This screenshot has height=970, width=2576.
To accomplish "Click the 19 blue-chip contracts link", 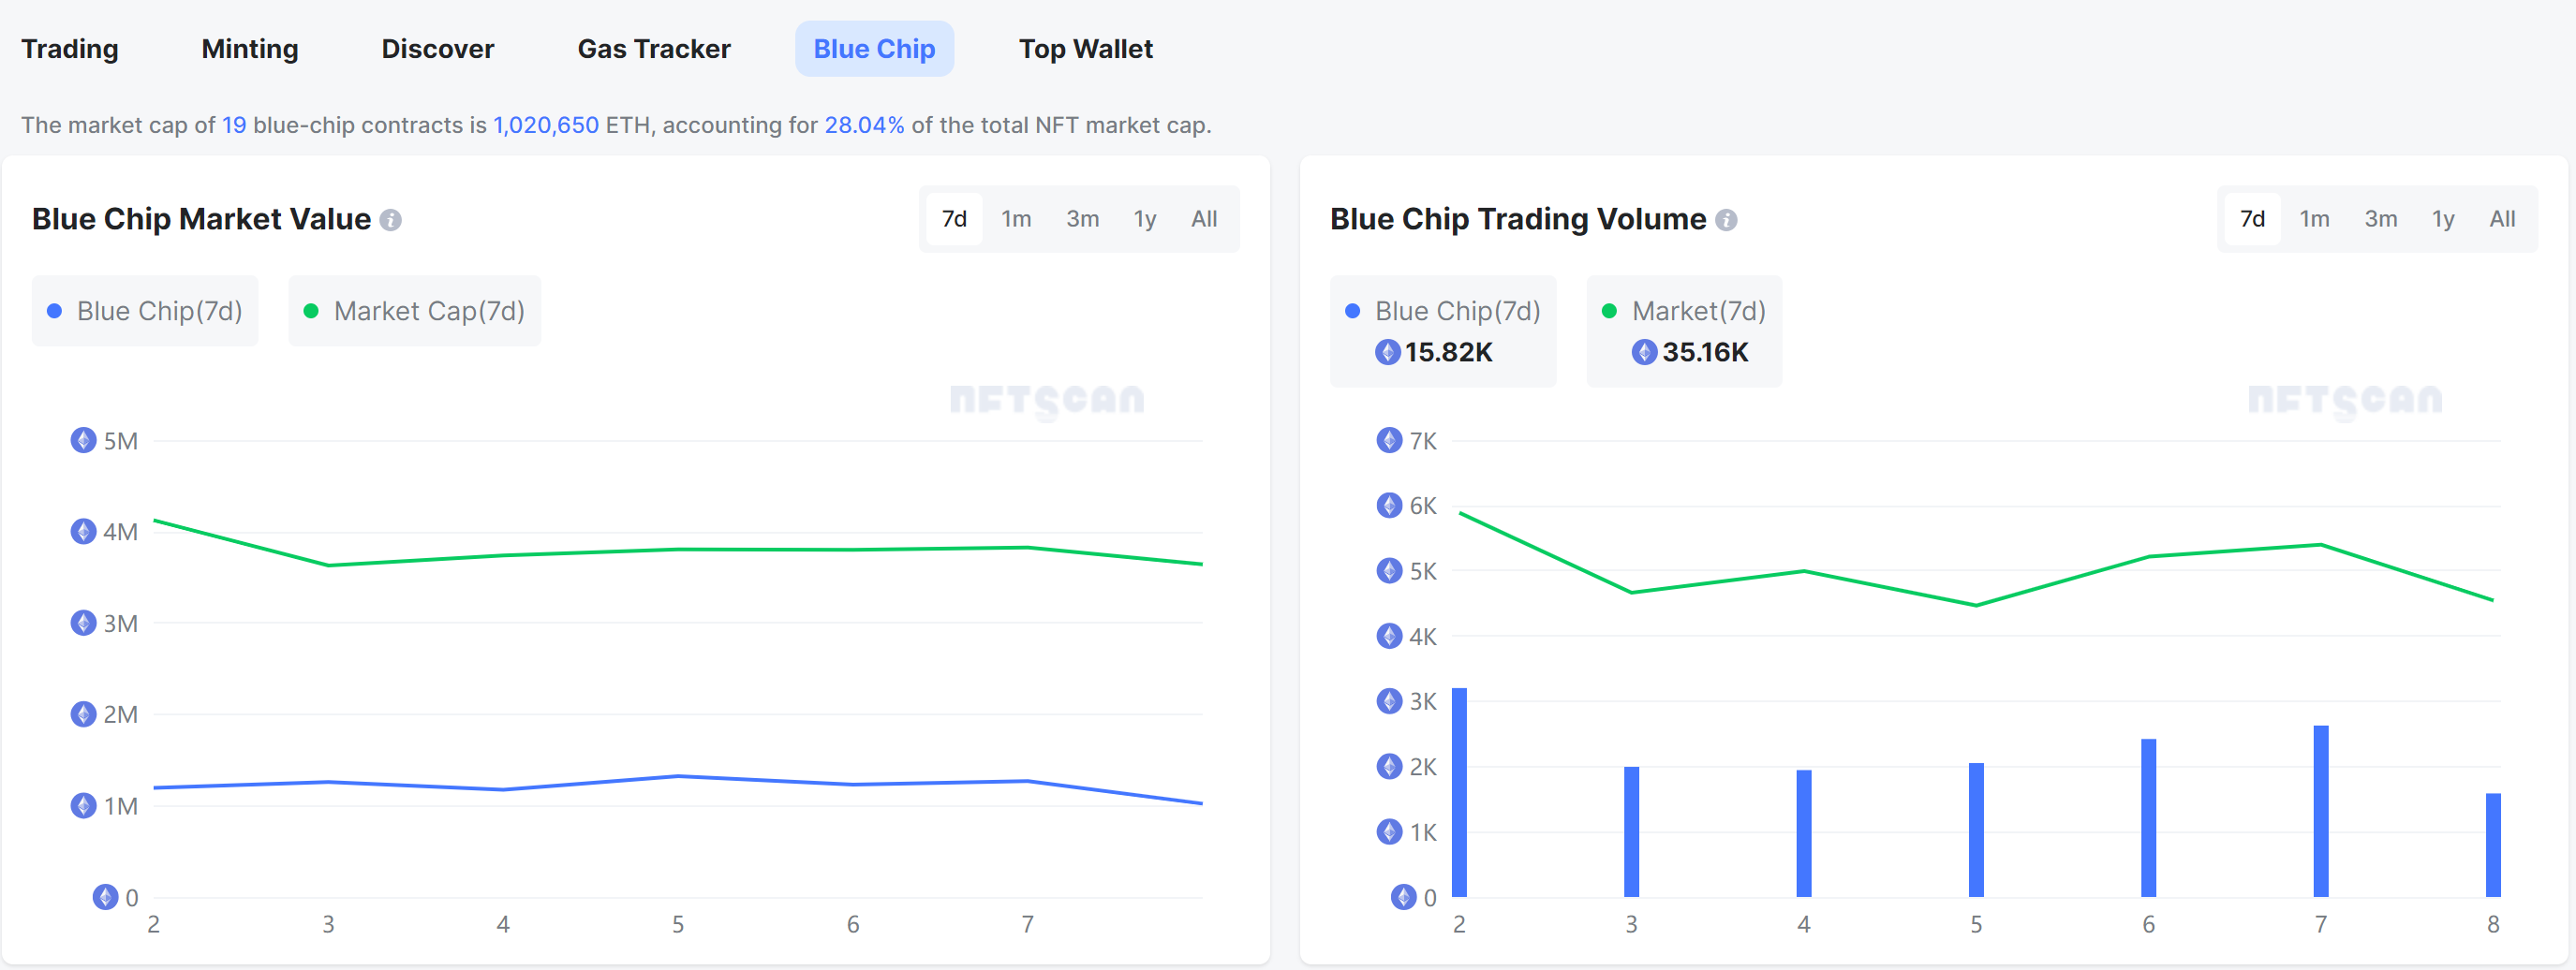I will tap(234, 125).
